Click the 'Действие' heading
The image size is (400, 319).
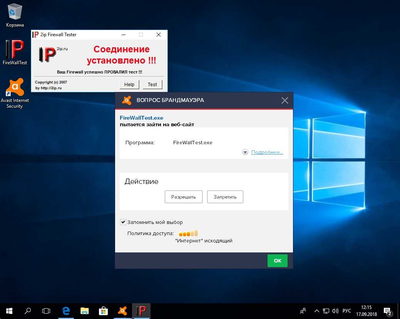pyautogui.click(x=141, y=181)
